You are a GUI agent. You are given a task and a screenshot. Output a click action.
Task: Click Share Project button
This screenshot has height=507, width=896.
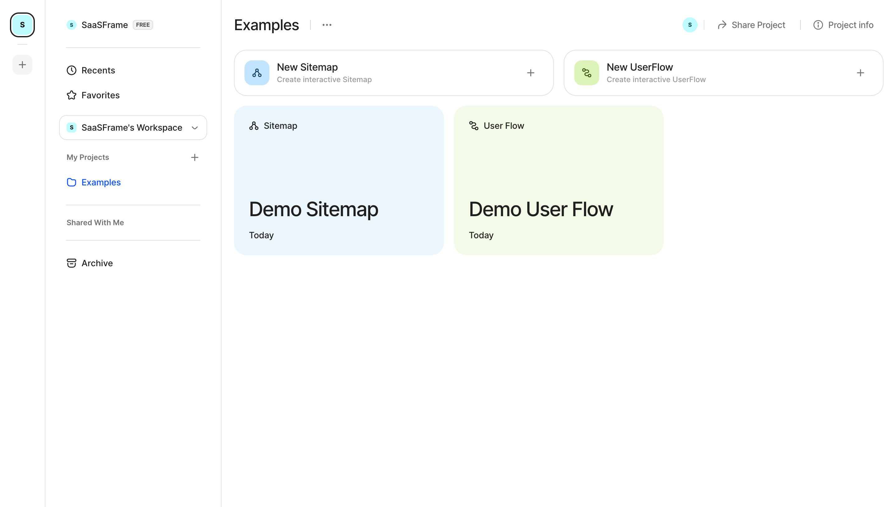pos(751,25)
